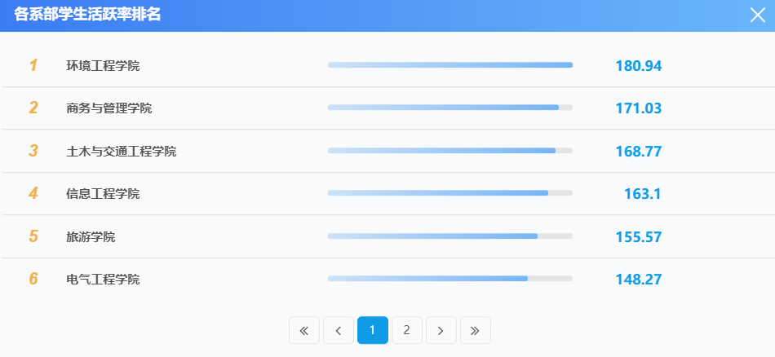Jump to last page with double-right arrow

(475, 330)
